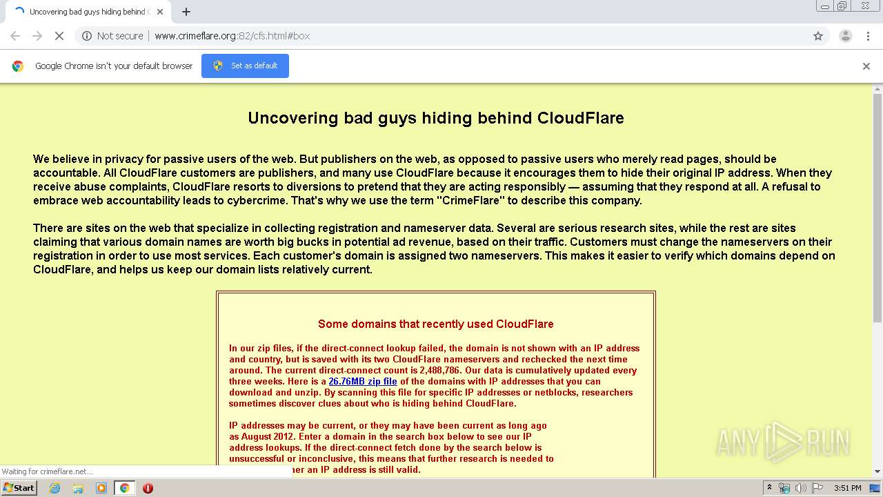Click the browser back arrow
Viewport: 883px width, 497px height.
pos(15,36)
